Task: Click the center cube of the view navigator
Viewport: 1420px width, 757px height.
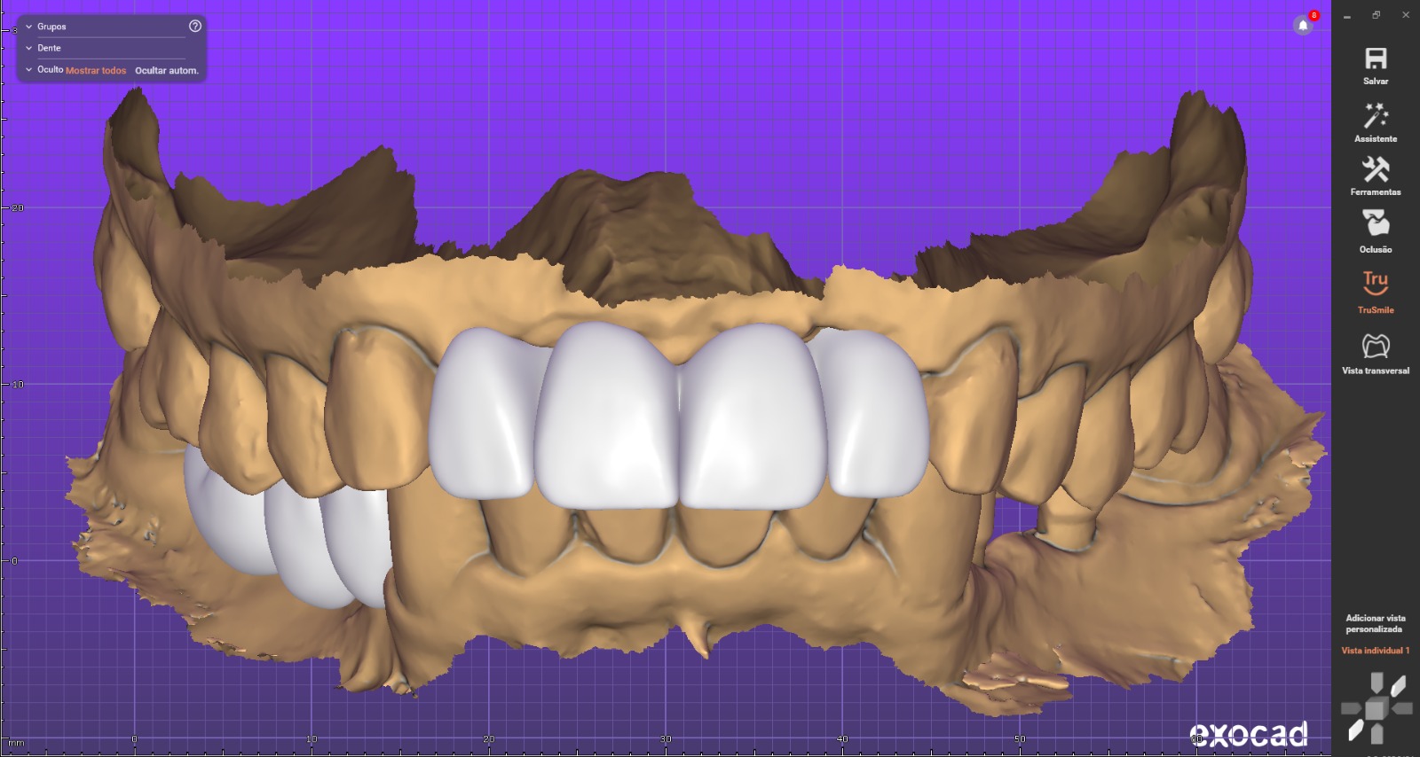Action: click(x=1377, y=709)
